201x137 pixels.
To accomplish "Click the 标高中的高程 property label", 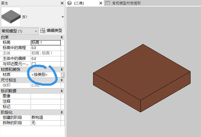I will 14,48.
